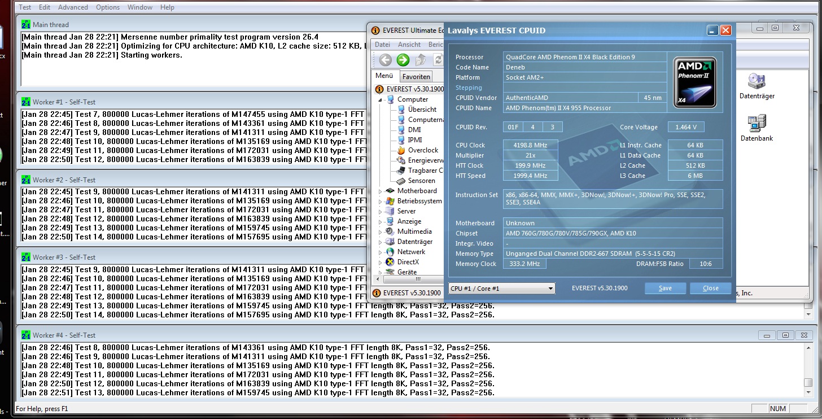This screenshot has width=822, height=419.
Task: Switch to the Favoriten tab
Action: [x=417, y=77]
